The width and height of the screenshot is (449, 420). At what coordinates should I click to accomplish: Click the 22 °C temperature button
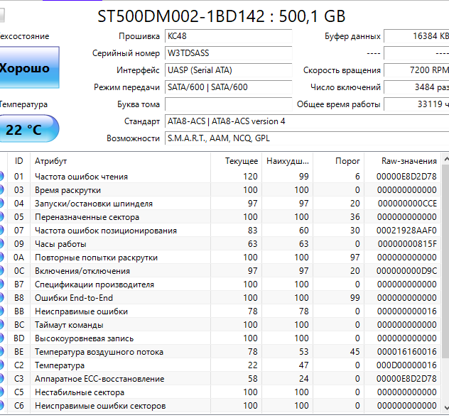[27, 130]
